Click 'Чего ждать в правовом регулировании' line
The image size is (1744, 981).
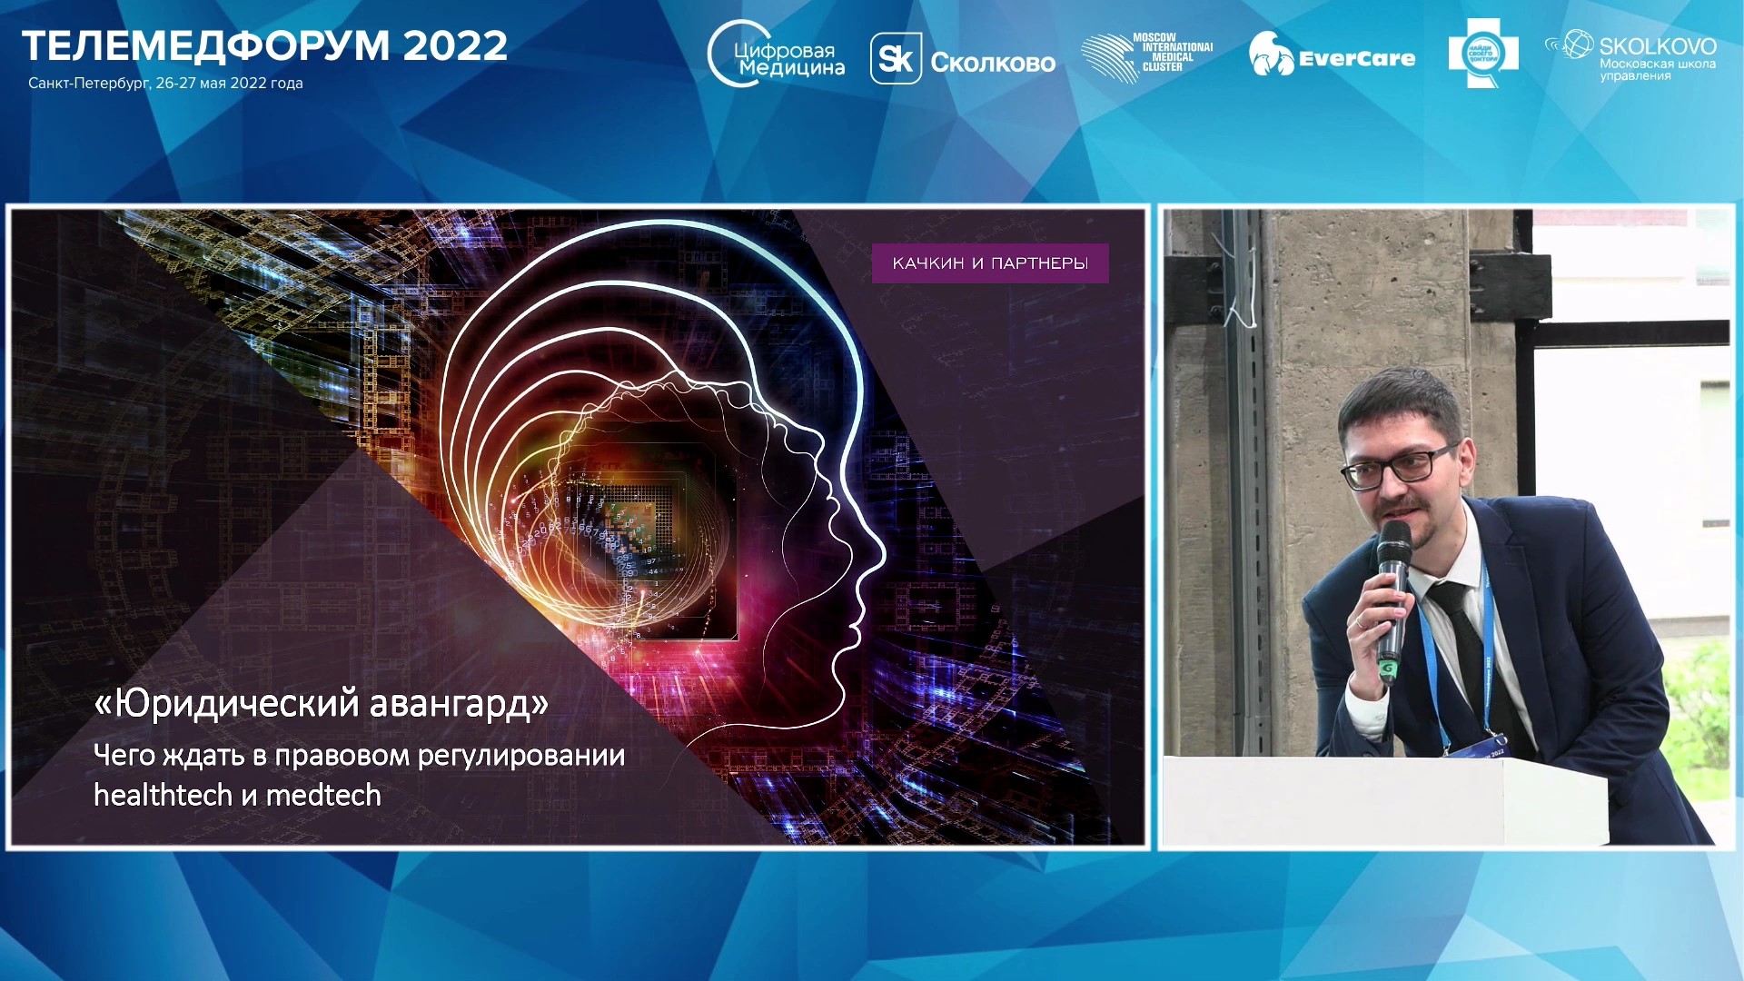(359, 755)
